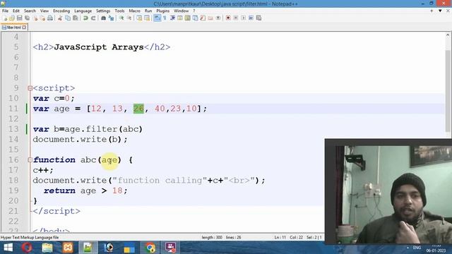
Task: Open XAMPP from the taskbar
Action: [68, 248]
